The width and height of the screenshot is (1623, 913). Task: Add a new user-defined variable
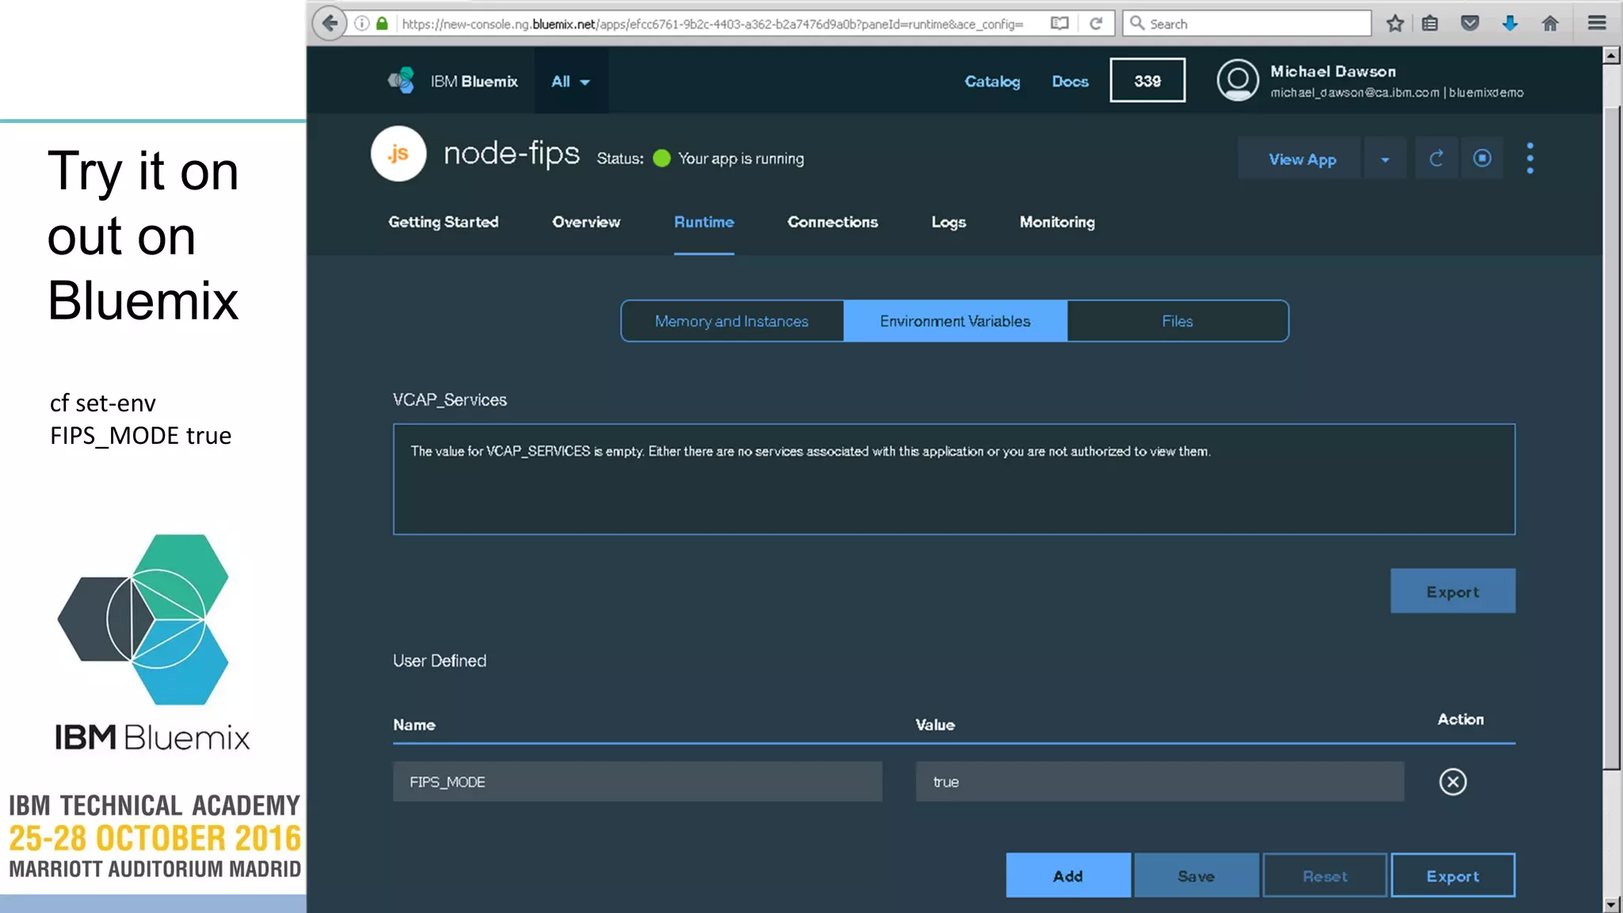(x=1068, y=876)
